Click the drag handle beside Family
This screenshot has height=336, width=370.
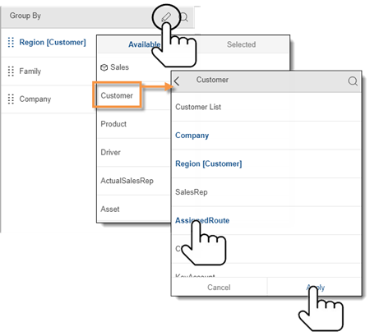click(x=11, y=71)
